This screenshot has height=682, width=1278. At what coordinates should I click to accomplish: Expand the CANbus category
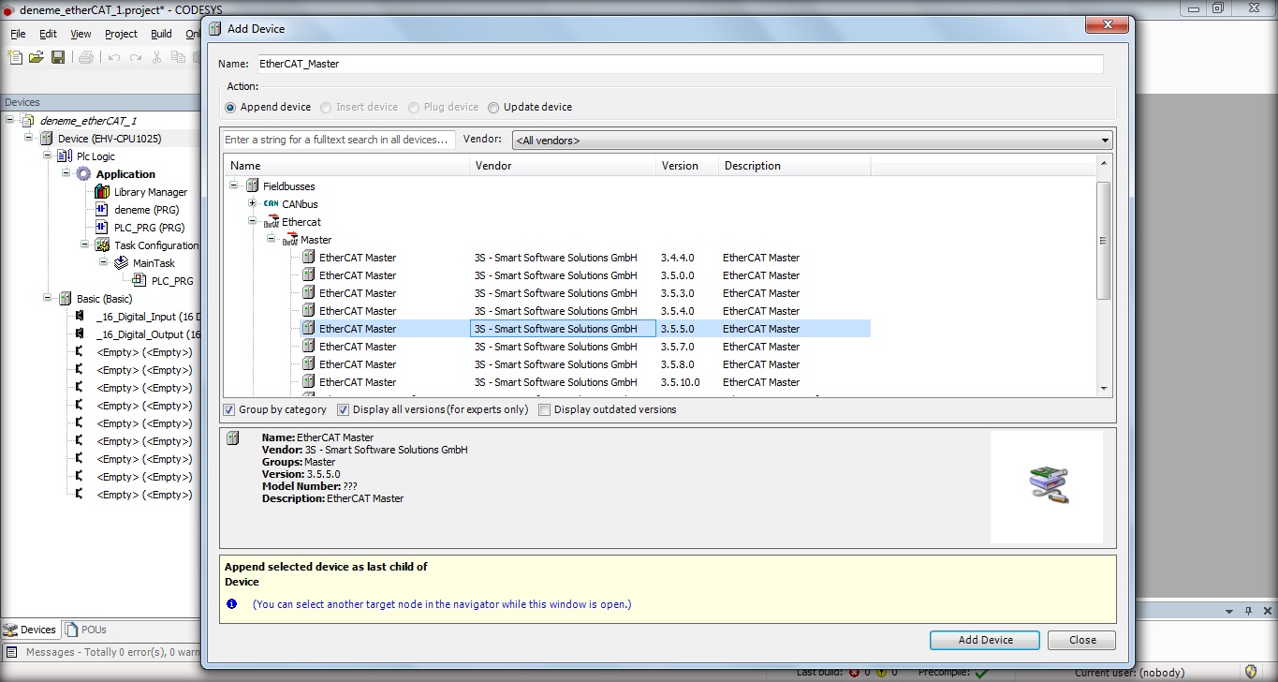[252, 204]
